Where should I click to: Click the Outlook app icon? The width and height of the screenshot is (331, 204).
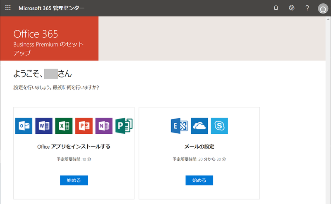pos(24,126)
